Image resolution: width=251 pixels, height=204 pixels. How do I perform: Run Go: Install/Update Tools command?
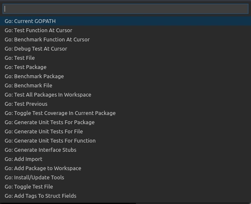(x=125, y=177)
